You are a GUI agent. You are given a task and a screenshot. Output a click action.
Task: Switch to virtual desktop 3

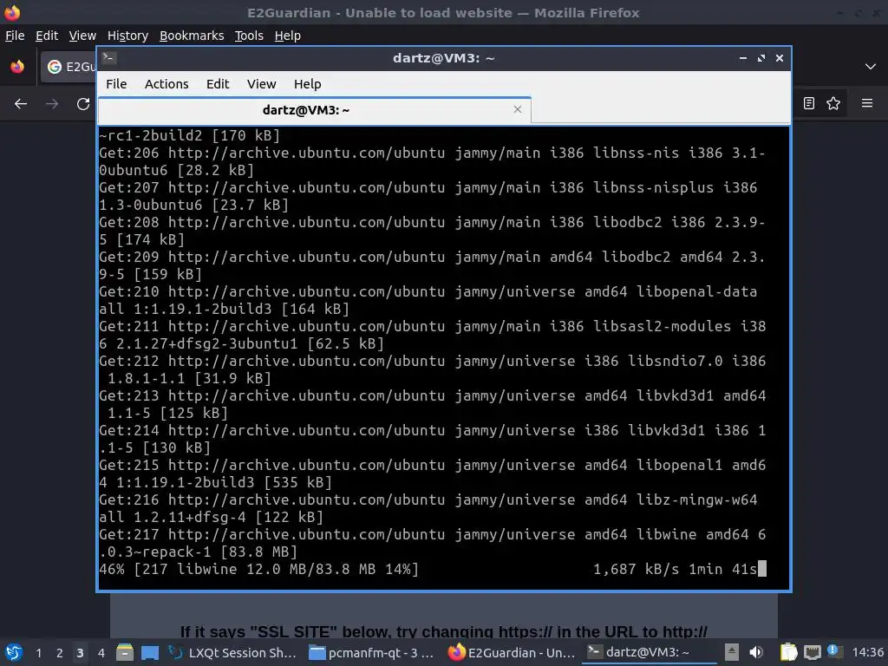point(80,653)
